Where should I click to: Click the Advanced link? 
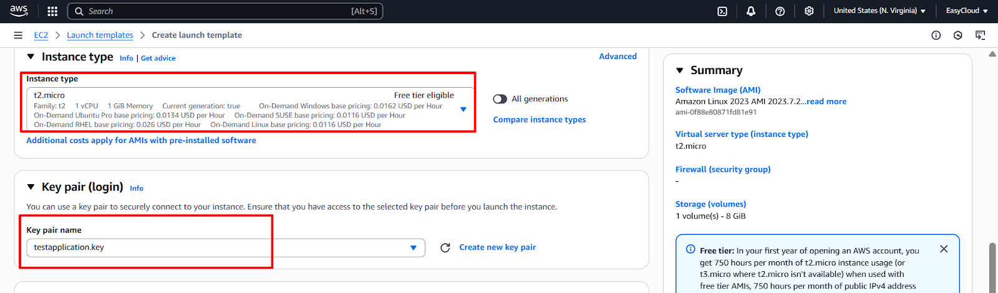coord(618,56)
